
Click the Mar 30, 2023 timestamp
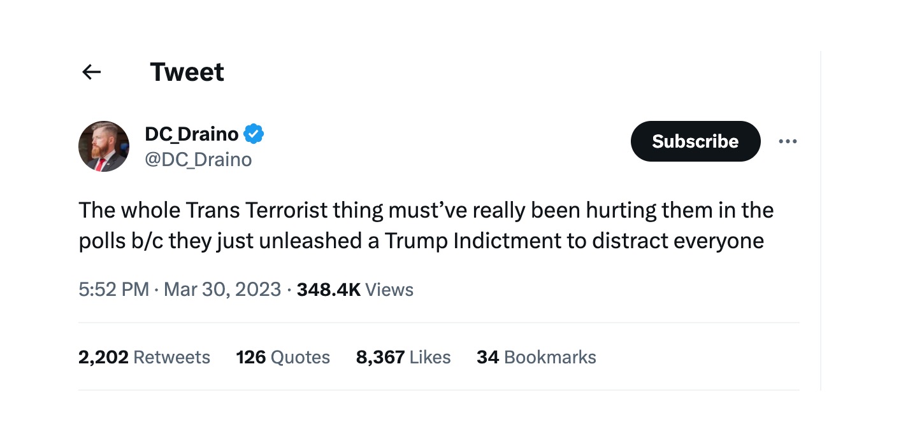pyautogui.click(x=222, y=290)
